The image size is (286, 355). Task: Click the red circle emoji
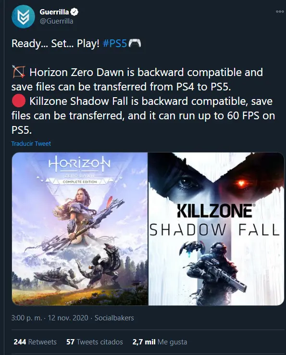click(x=19, y=101)
